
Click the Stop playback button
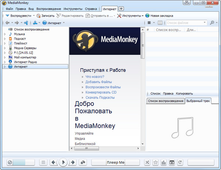pos(43,162)
